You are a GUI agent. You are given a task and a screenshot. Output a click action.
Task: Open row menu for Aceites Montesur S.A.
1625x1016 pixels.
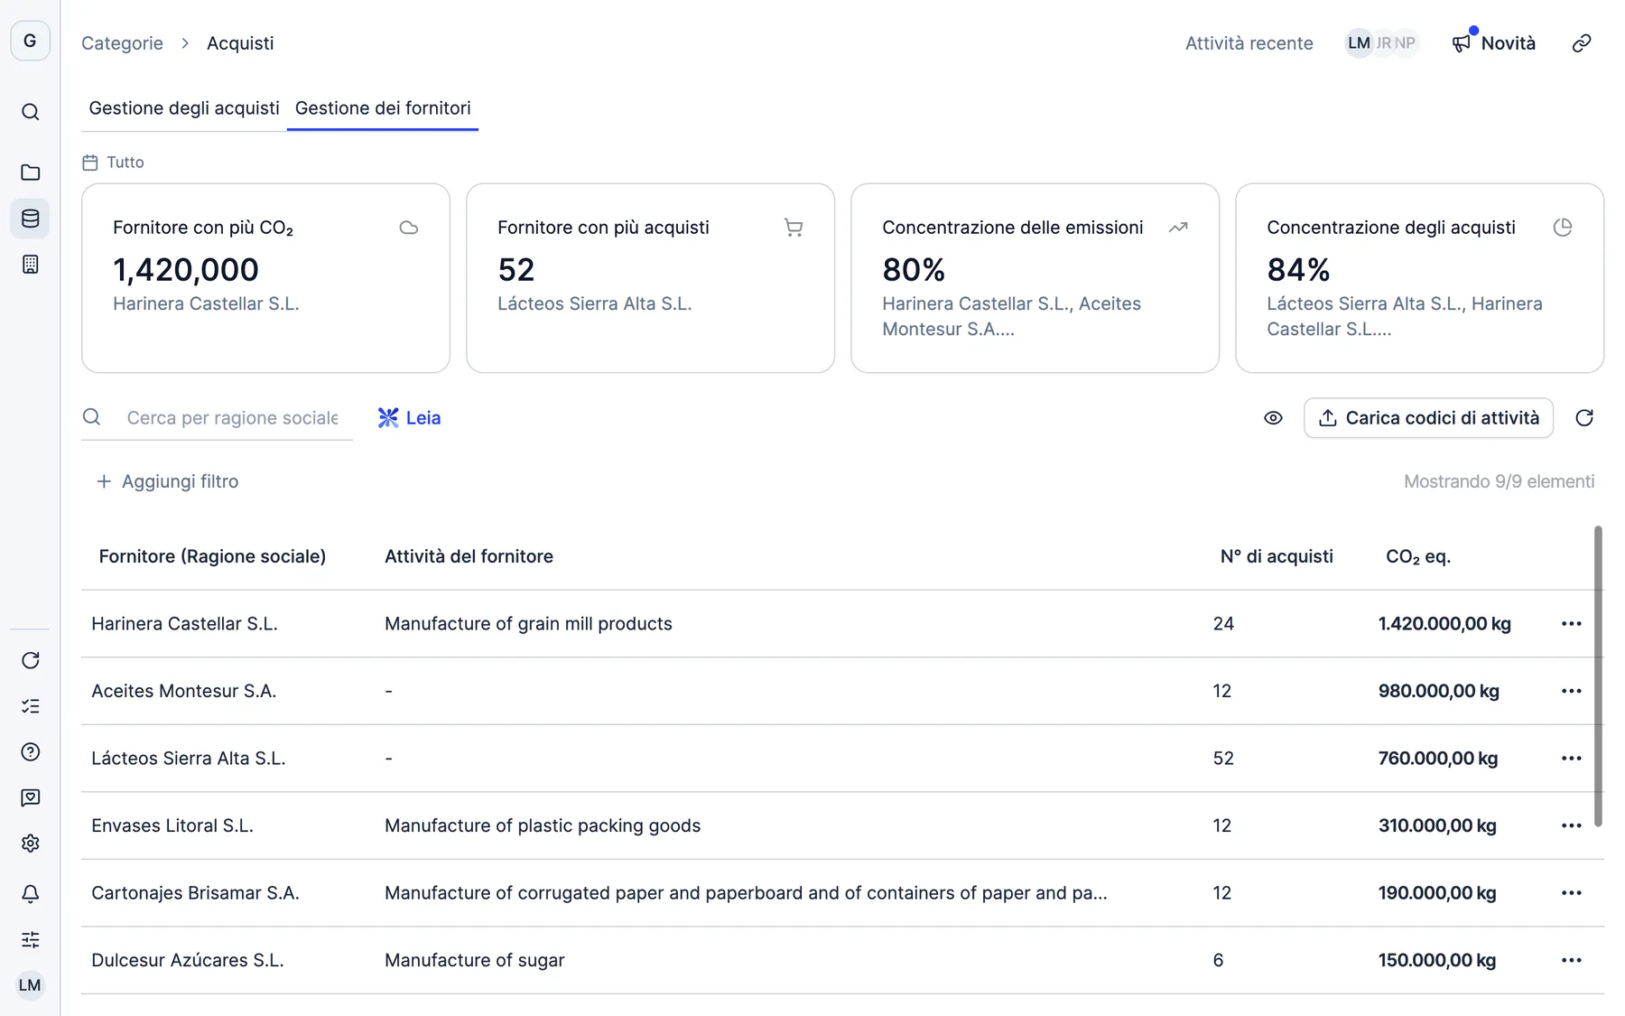[x=1571, y=691]
